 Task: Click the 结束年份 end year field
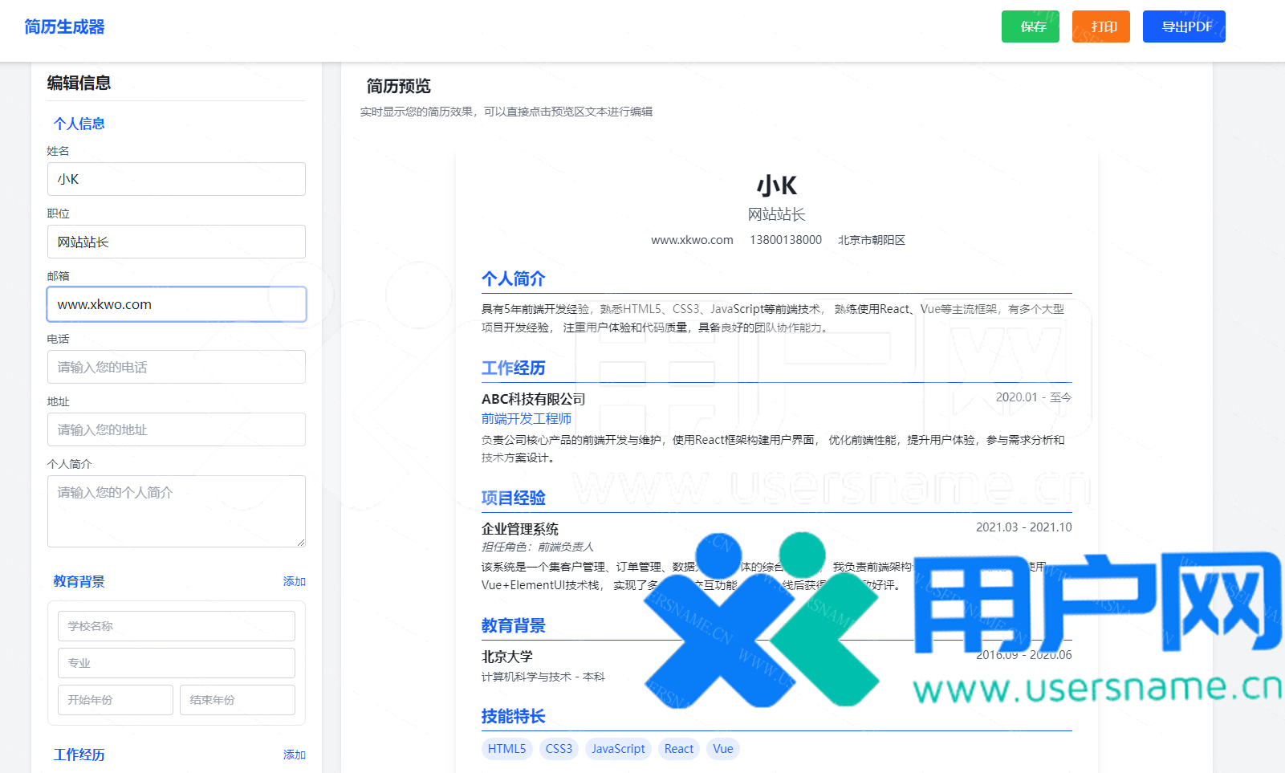click(237, 700)
